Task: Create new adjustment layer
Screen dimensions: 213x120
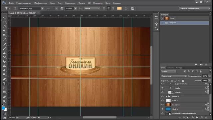Action: [193, 118]
